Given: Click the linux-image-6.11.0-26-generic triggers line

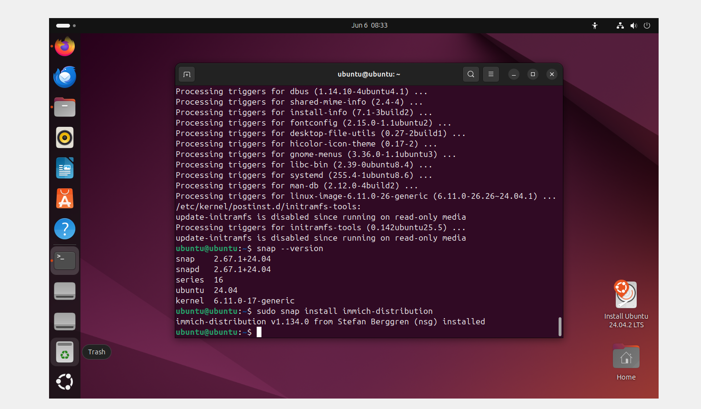Looking at the screenshot, I should [x=366, y=196].
